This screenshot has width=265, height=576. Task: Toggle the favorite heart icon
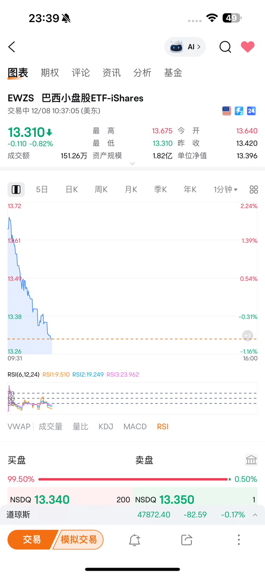point(247,47)
